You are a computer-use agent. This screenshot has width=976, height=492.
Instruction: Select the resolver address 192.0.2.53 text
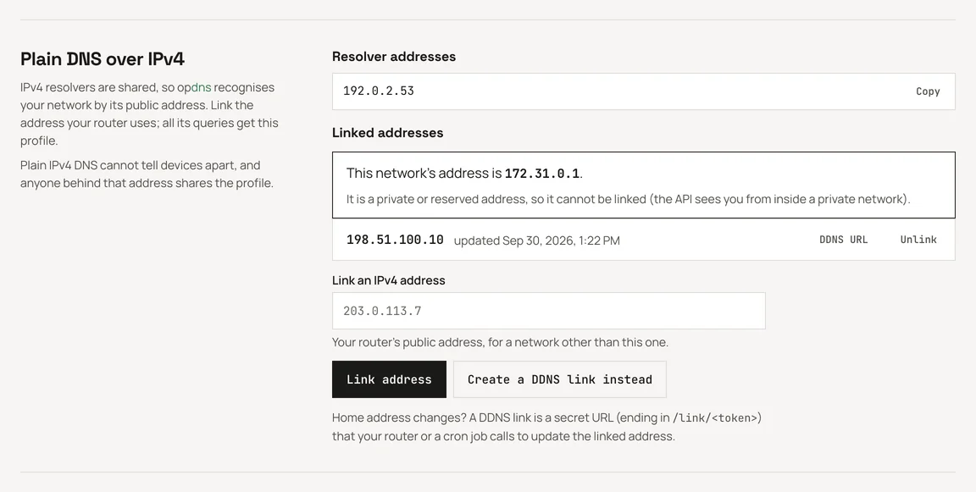[379, 91]
